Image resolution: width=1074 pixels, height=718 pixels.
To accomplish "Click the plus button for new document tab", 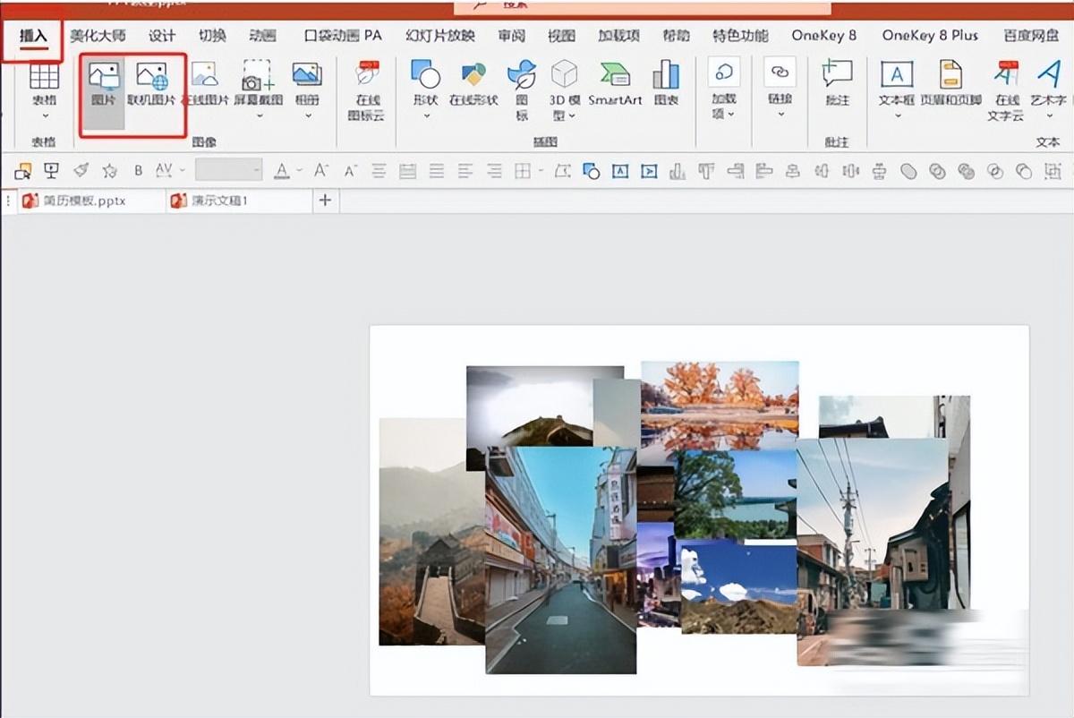I will pos(325,201).
